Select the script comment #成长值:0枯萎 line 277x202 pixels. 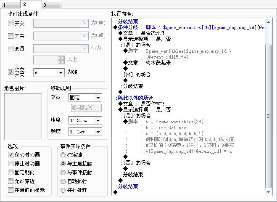coord(190,145)
